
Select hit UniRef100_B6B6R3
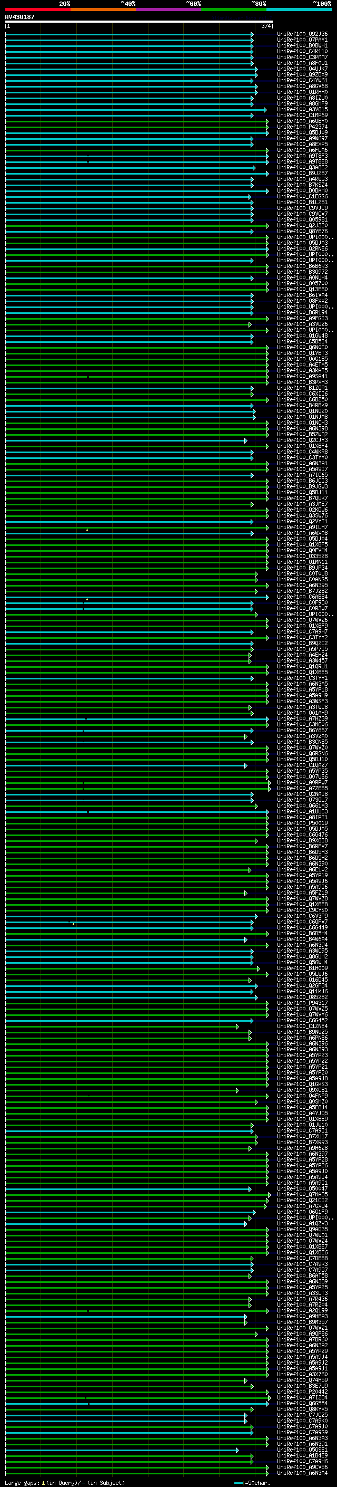coord(302,266)
